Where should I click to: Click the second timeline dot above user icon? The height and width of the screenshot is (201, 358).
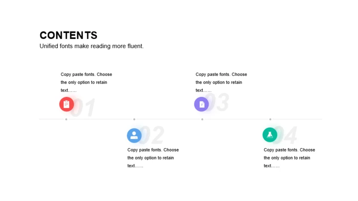coord(134,119)
